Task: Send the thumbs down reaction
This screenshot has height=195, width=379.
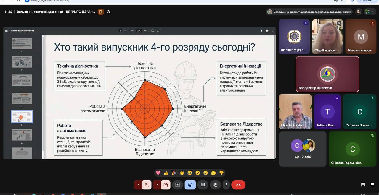Action: 221,173
